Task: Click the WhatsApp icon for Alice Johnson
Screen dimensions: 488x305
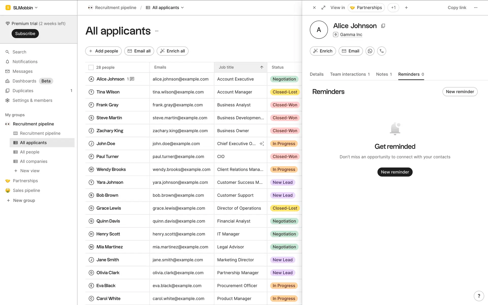Action: [x=370, y=51]
